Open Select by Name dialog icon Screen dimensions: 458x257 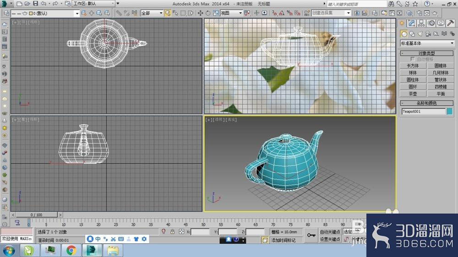175,13
